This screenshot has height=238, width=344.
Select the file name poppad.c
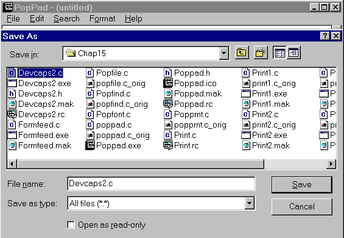(x=114, y=124)
